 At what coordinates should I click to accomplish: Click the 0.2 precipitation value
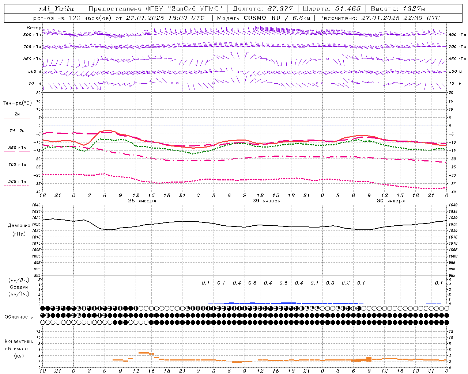click(x=346, y=283)
